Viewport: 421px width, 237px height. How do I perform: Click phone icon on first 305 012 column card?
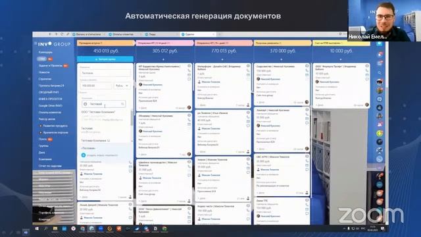point(189,70)
